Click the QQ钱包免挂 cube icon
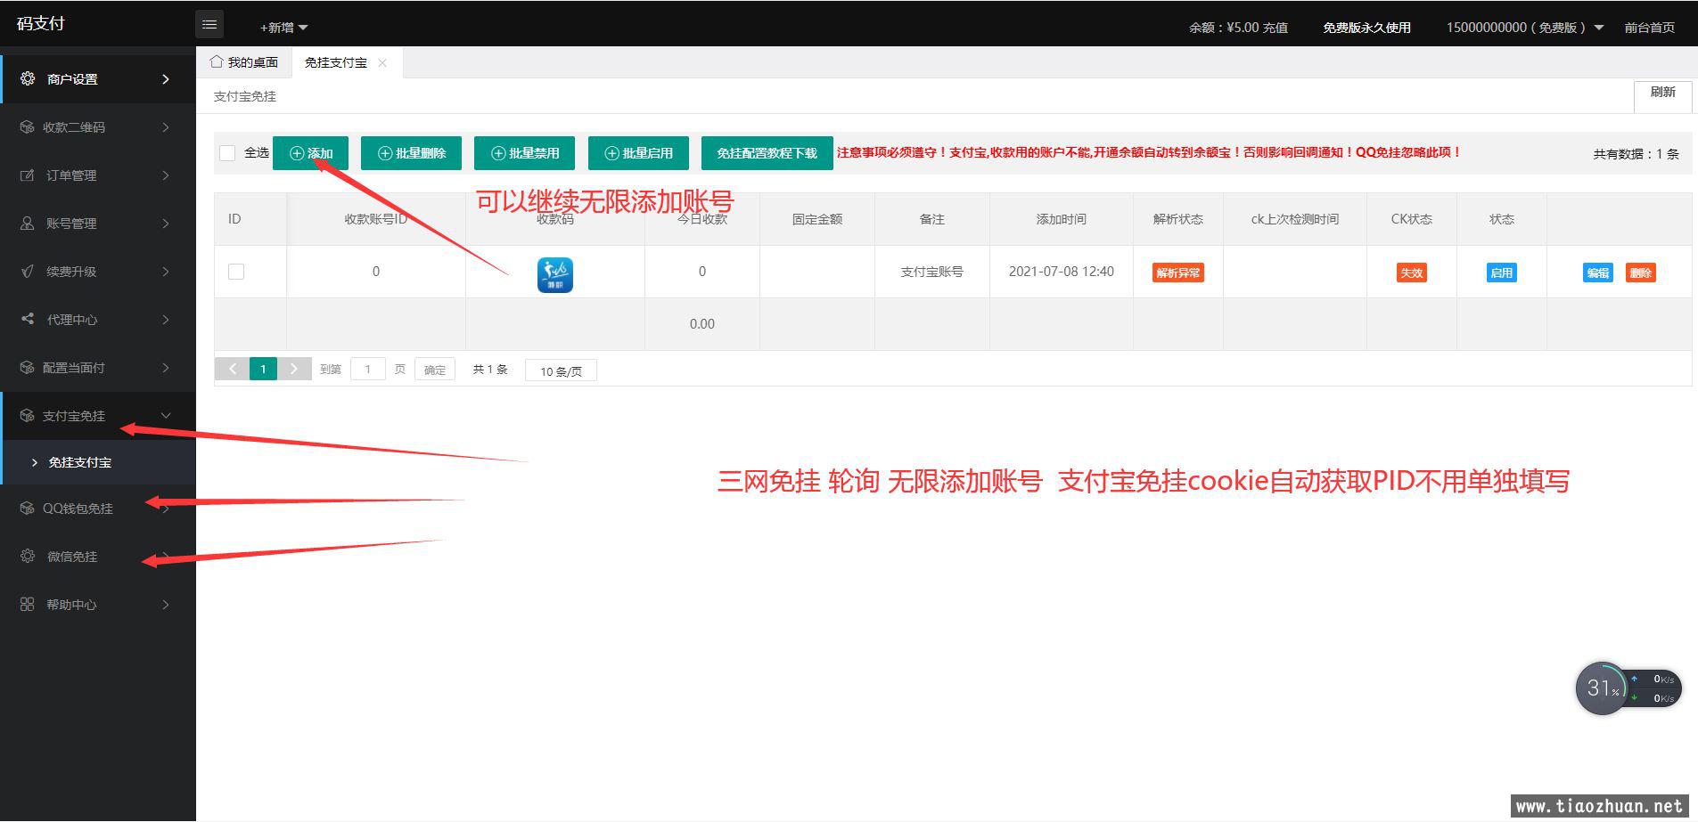1698x822 pixels. click(27, 509)
